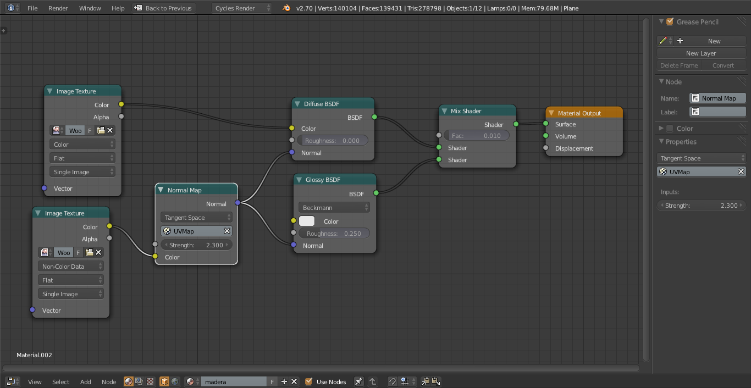Unlink image in top Image Texture node
The width and height of the screenshot is (751, 388).
110,130
